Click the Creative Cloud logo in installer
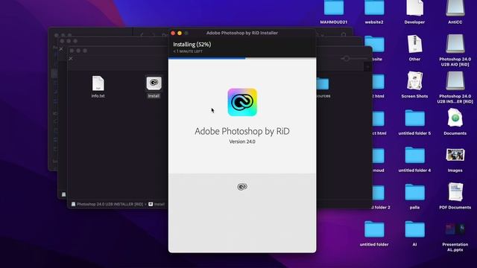 (242, 102)
